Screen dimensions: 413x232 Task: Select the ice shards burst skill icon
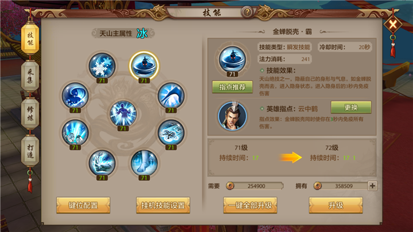pyautogui.click(x=75, y=132)
